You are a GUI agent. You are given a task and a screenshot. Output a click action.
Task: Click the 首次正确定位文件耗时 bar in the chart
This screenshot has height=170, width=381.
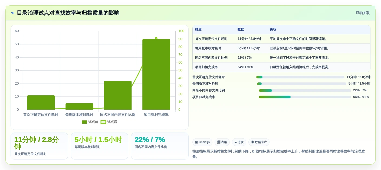[41, 102]
